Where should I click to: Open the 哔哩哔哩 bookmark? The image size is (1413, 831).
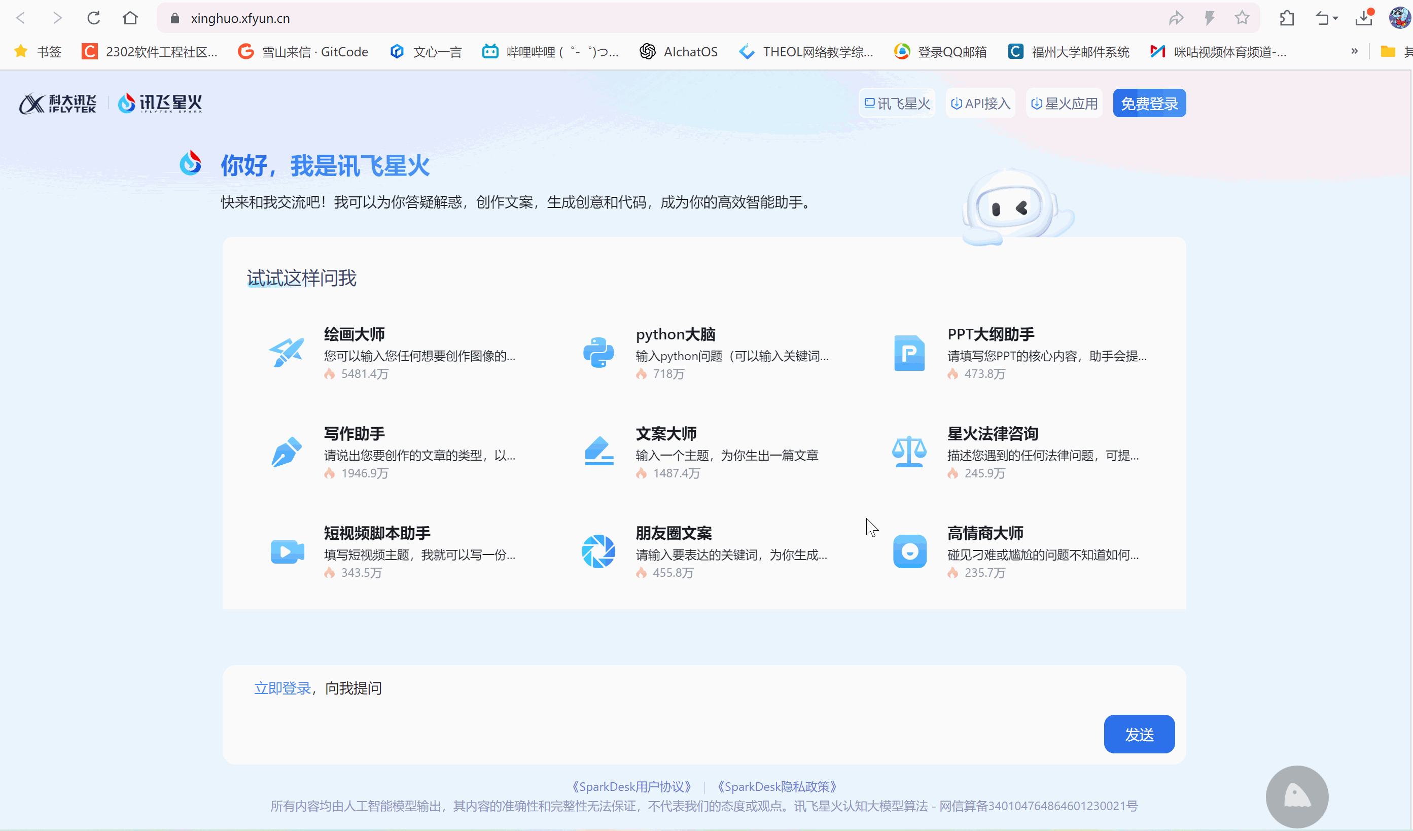pos(551,52)
